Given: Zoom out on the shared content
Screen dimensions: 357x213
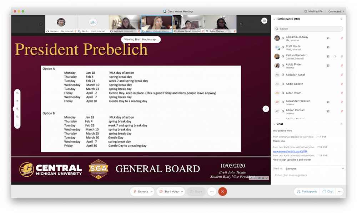Looking at the screenshot, I should click(x=17, y=117).
